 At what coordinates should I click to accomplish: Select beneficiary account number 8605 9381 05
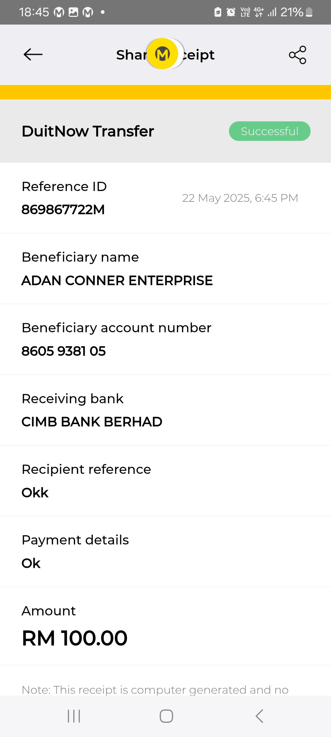[x=64, y=351]
